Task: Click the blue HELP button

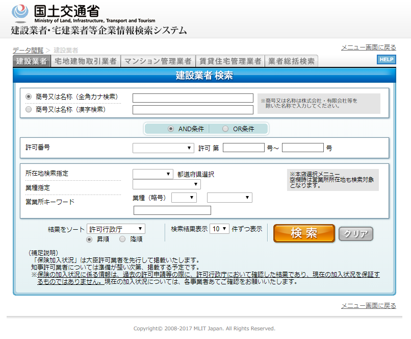Action: pos(387,60)
